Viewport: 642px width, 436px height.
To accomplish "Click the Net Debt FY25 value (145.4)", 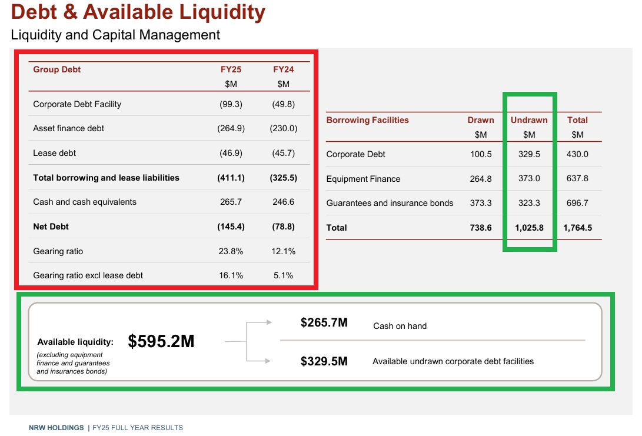I will pyautogui.click(x=231, y=227).
